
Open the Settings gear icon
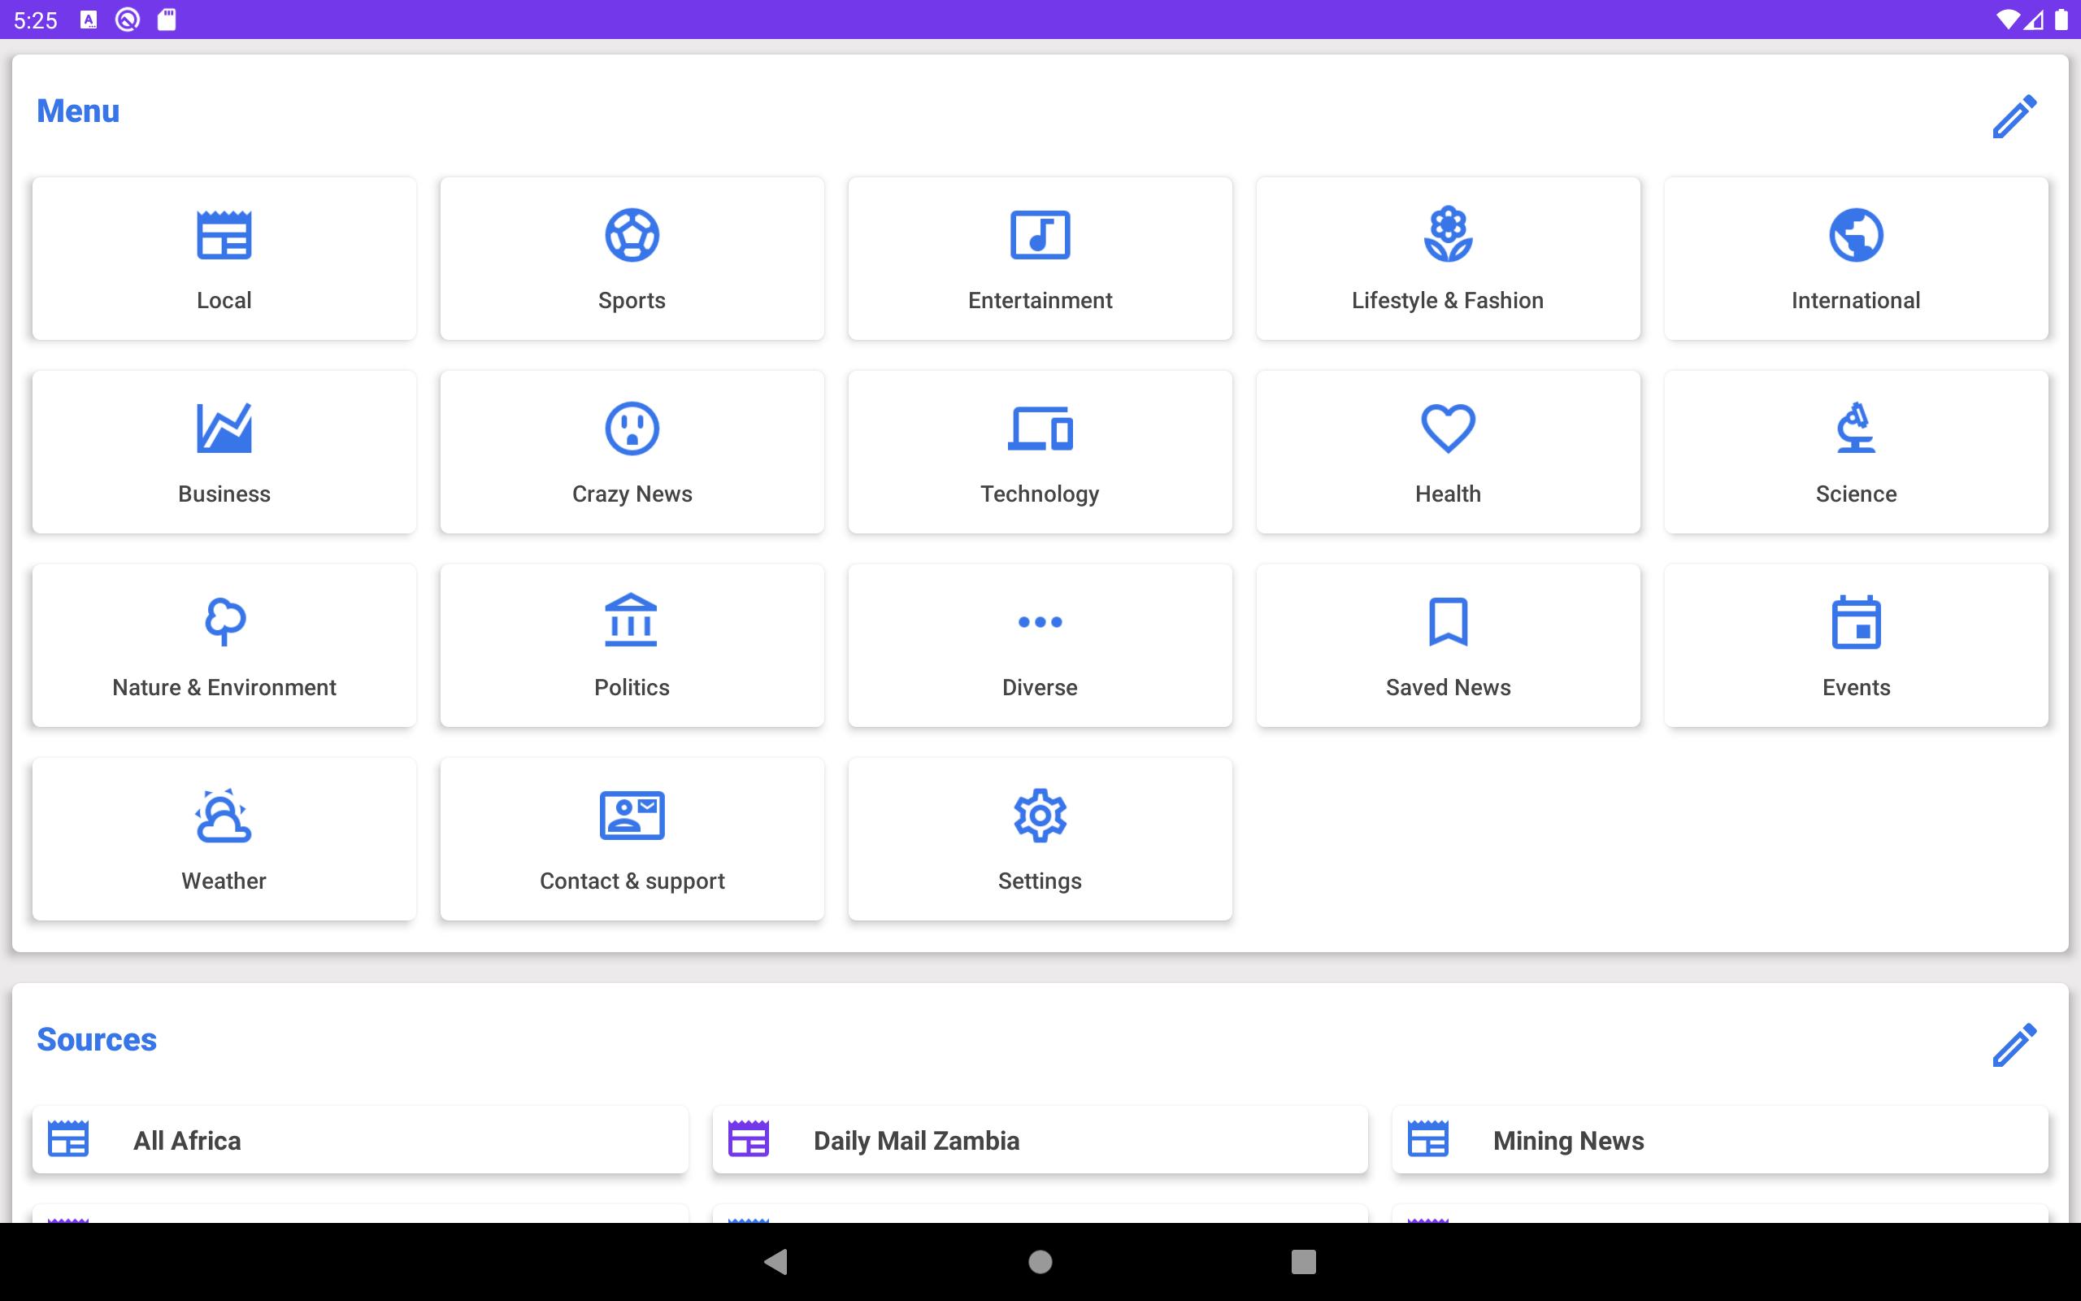click(x=1040, y=815)
